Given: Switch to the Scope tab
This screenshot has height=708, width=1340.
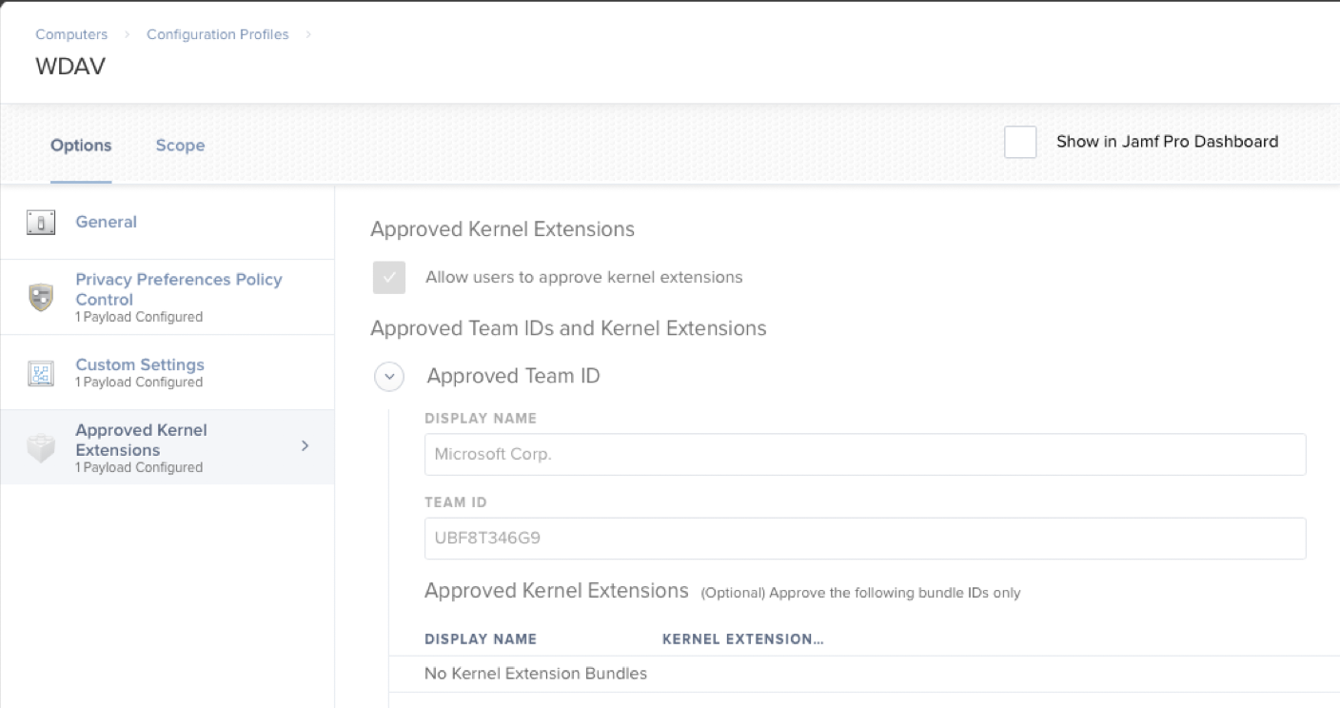Looking at the screenshot, I should click(x=180, y=146).
